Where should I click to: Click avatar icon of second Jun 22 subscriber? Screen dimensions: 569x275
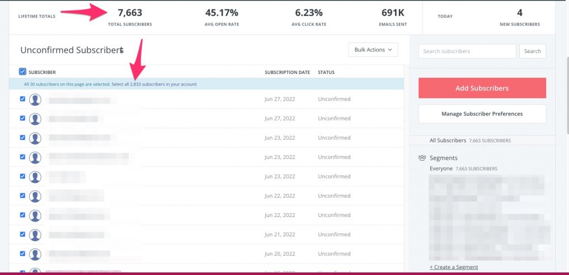(x=35, y=215)
